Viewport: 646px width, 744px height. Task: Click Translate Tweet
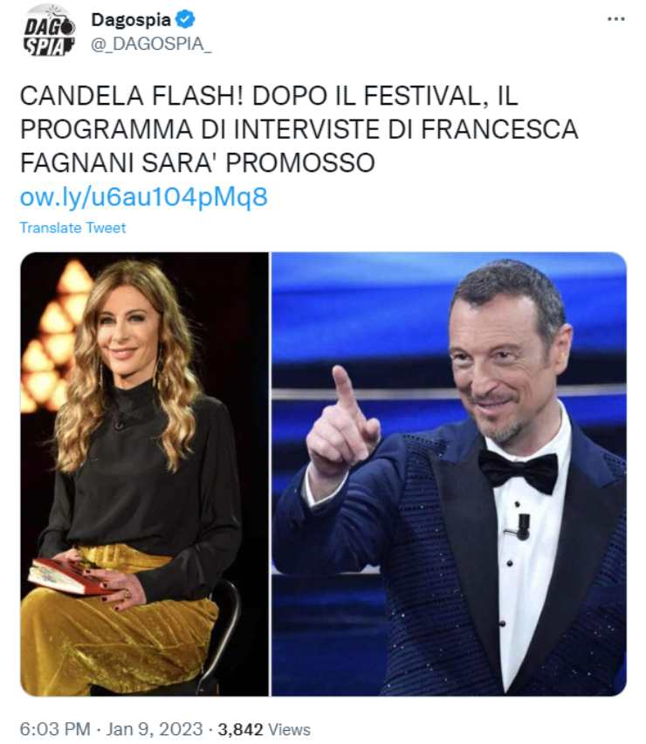click(72, 228)
